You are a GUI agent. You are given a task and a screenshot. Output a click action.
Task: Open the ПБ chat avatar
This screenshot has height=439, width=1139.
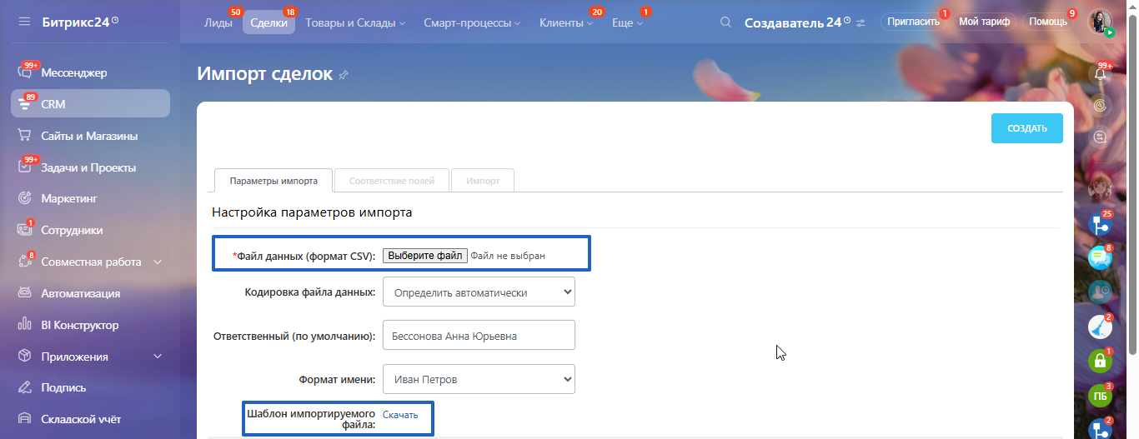point(1101,396)
